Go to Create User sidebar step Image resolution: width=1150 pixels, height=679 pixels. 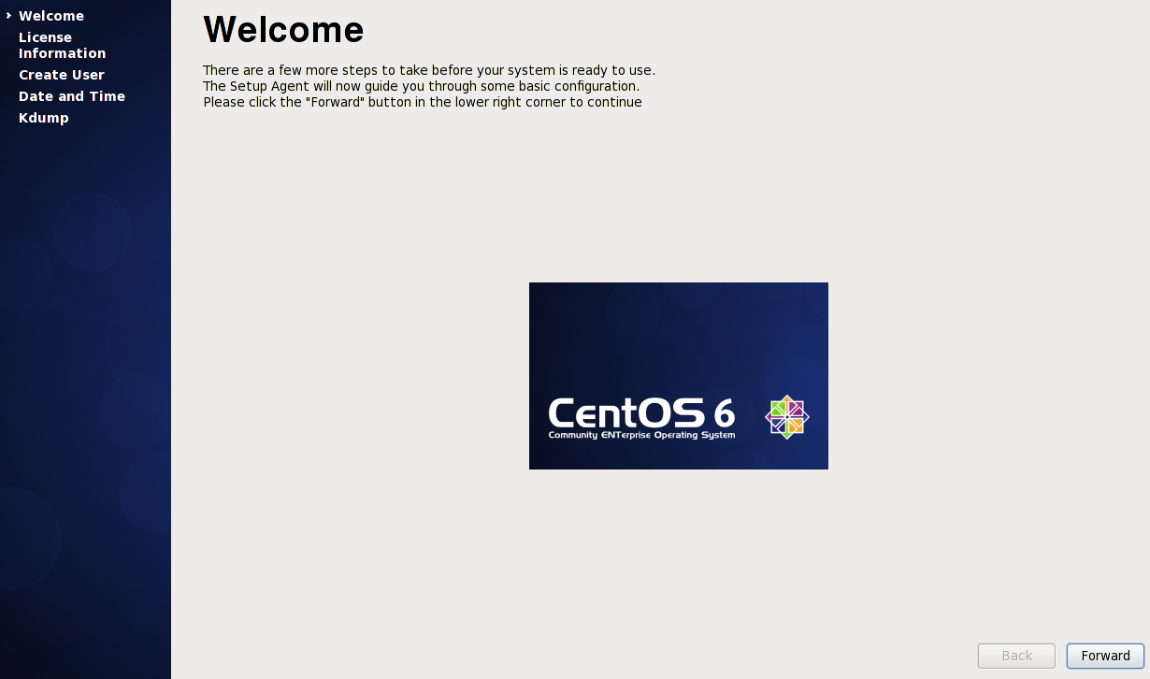[x=62, y=75]
